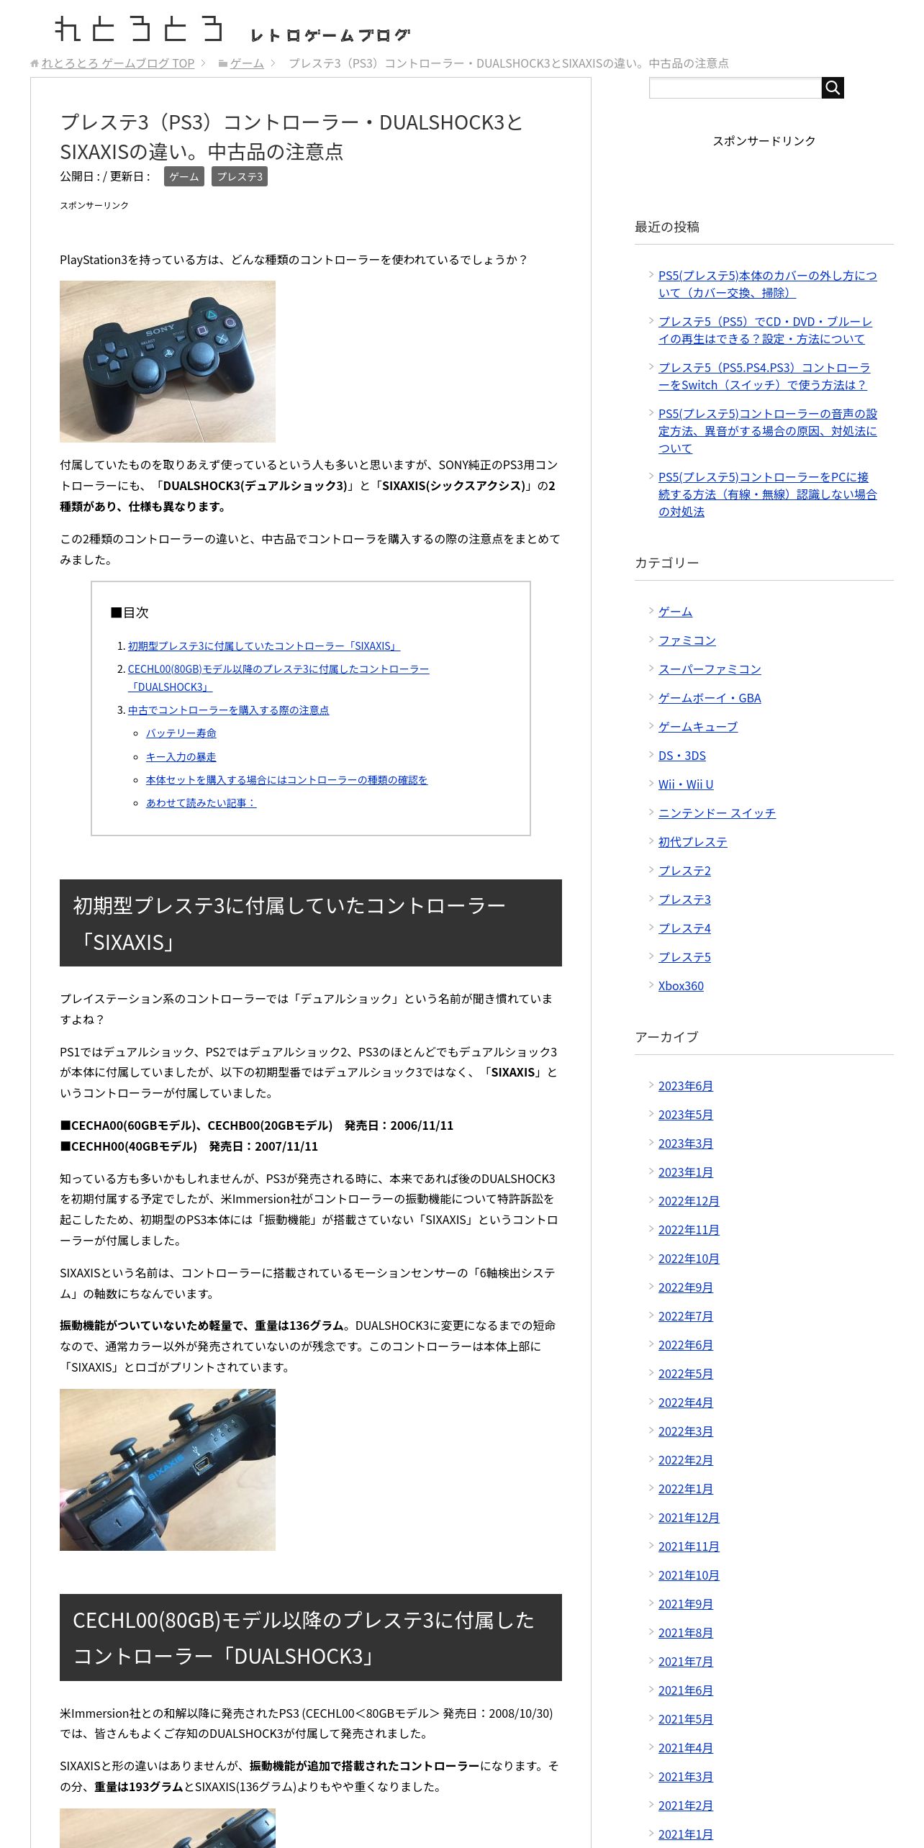Open archive 2022年10月
The height and width of the screenshot is (1848, 924).
(x=689, y=1259)
